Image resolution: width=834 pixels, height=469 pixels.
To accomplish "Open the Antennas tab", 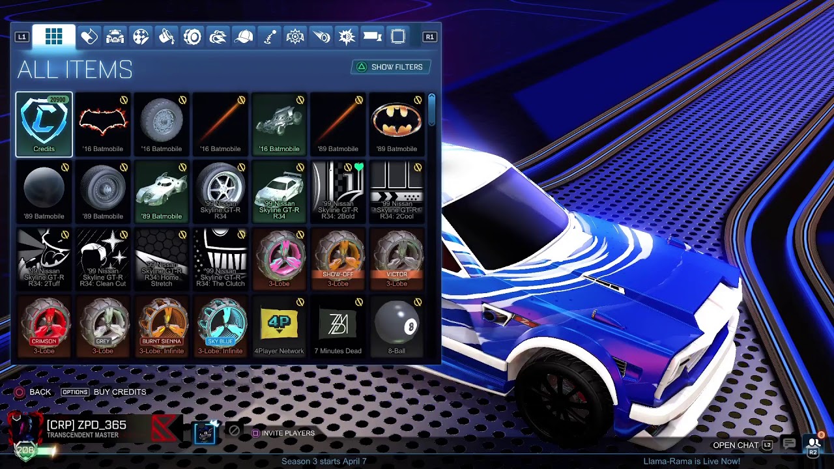I will pyautogui.click(x=270, y=36).
